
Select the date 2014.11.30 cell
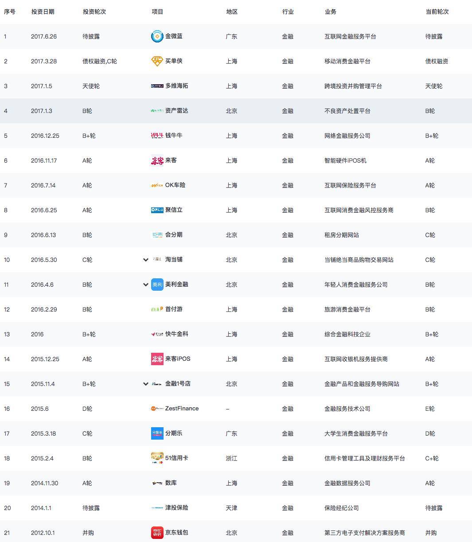[45, 483]
